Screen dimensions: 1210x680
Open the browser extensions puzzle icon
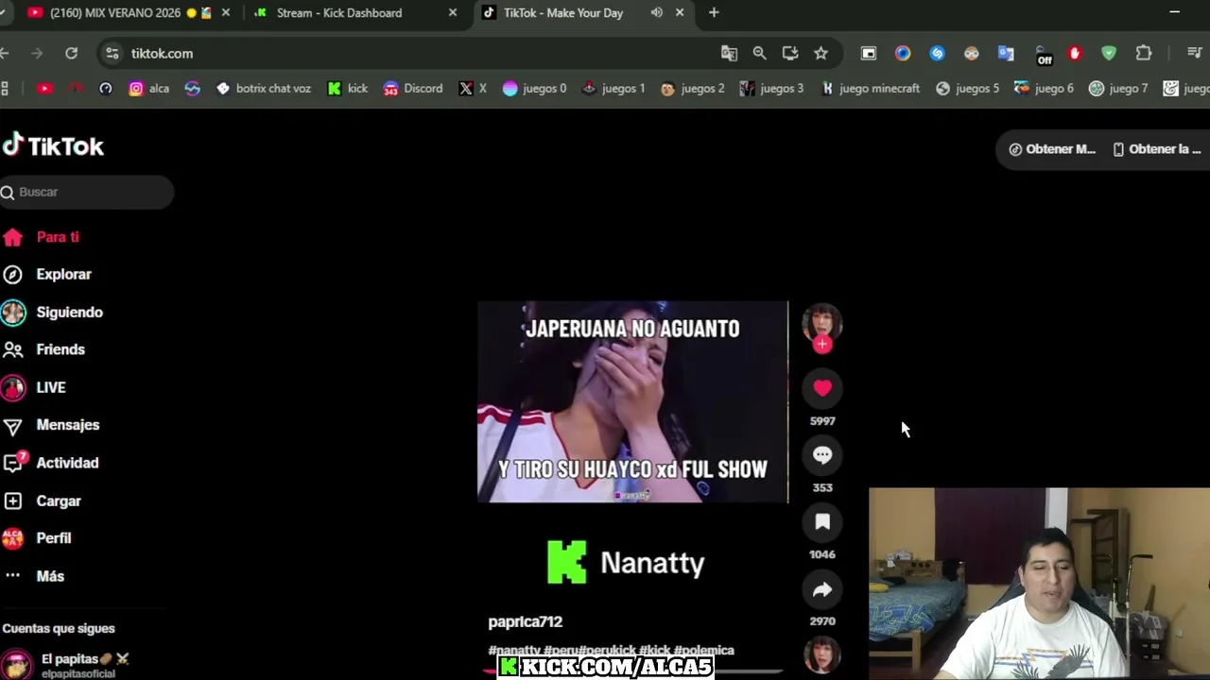click(1144, 53)
